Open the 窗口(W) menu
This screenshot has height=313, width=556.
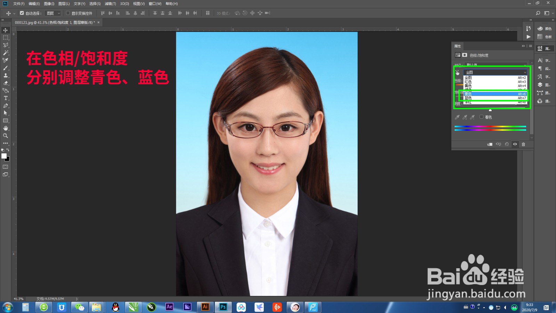(x=155, y=3)
